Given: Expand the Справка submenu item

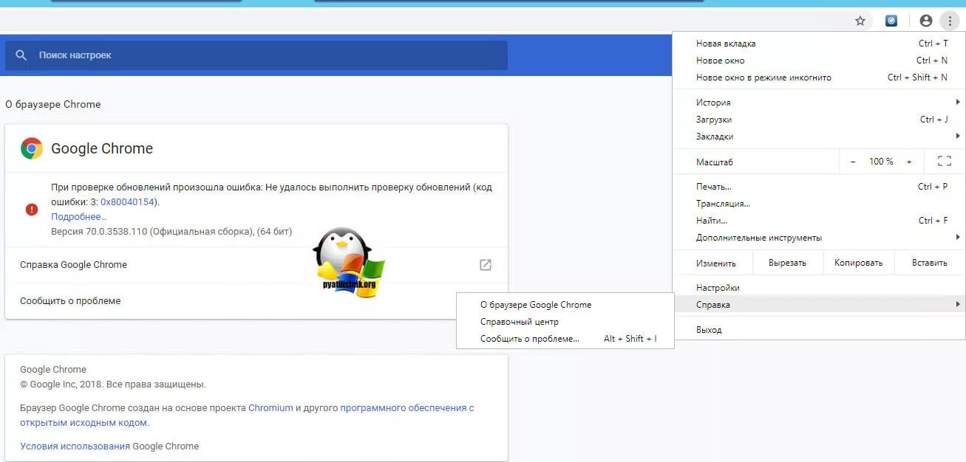Looking at the screenshot, I should tap(819, 305).
